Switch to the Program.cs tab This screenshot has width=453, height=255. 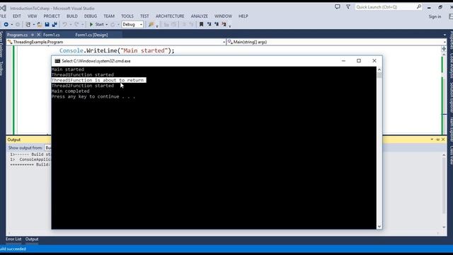tap(17, 35)
